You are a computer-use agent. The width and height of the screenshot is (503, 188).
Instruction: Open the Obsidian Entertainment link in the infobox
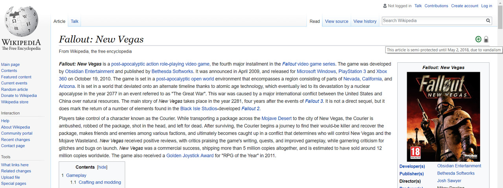point(459,166)
